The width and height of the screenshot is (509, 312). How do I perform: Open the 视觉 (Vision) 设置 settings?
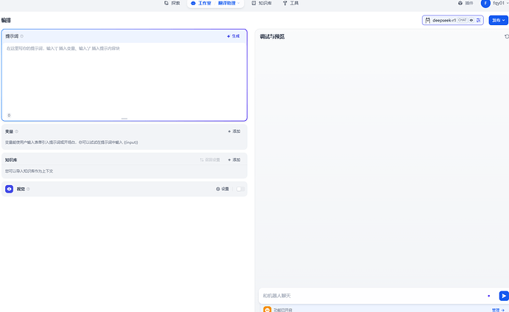click(x=222, y=189)
